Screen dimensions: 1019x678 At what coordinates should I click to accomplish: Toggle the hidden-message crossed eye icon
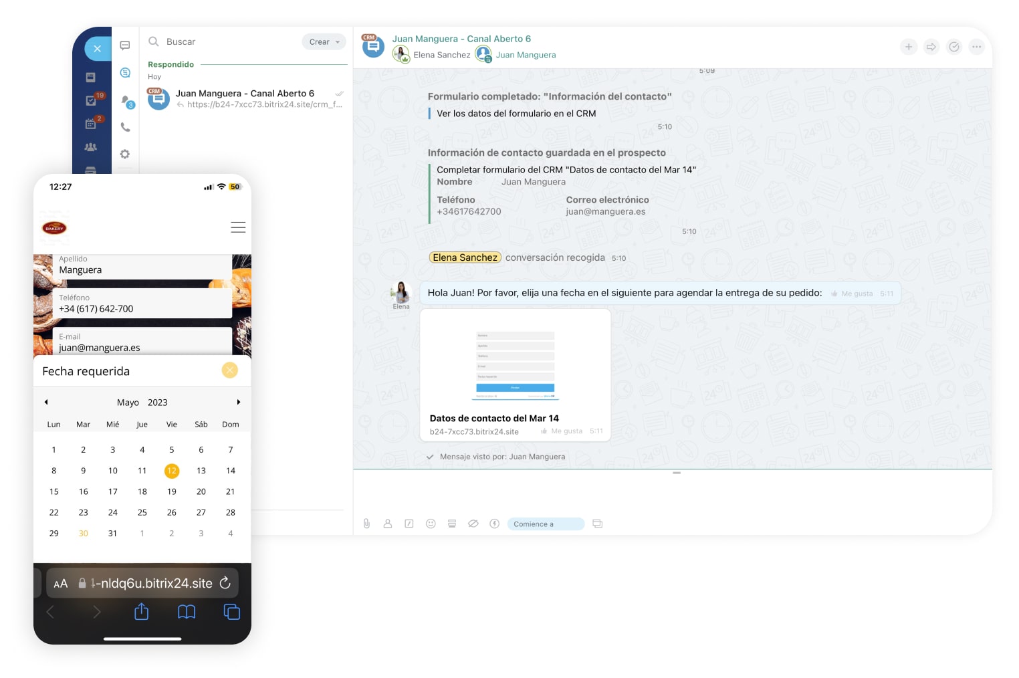(473, 524)
